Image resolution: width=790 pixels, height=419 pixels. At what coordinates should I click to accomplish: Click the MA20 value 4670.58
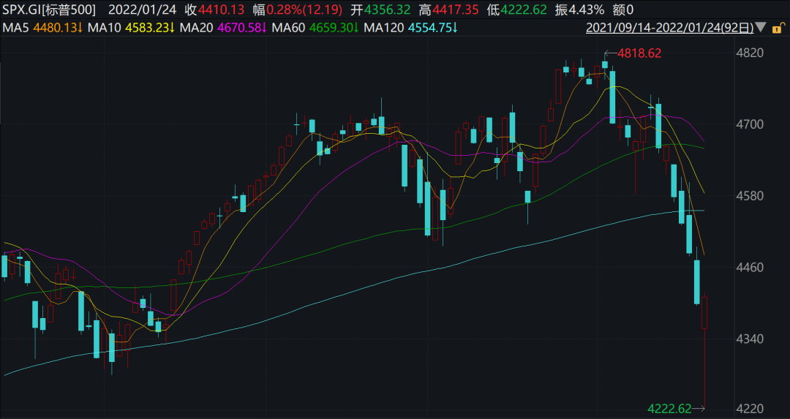238,28
